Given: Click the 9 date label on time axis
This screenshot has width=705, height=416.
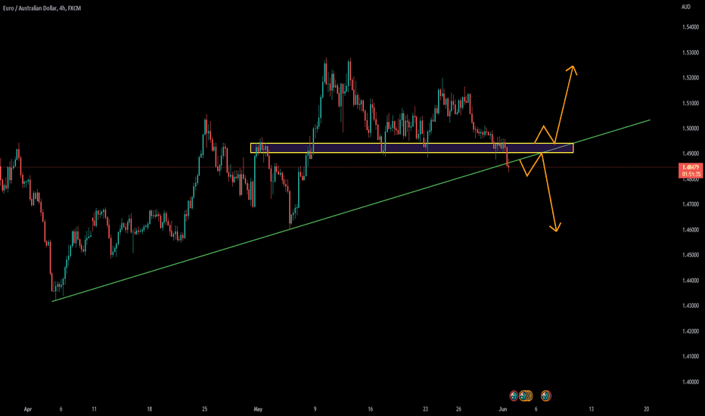Looking at the screenshot, I should pyautogui.click(x=315, y=409).
